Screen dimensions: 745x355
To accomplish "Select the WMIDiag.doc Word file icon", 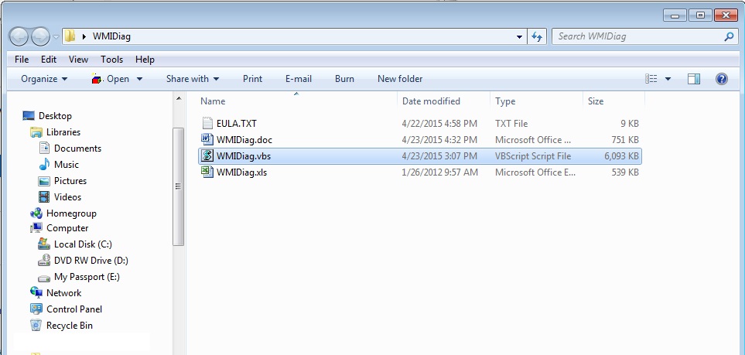I will click(207, 140).
